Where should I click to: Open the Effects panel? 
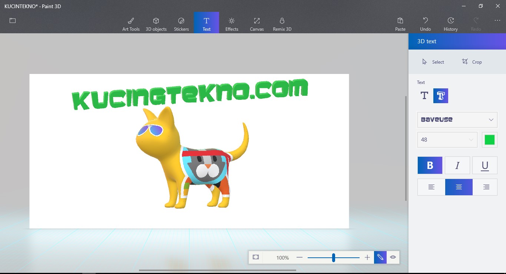pyautogui.click(x=232, y=22)
